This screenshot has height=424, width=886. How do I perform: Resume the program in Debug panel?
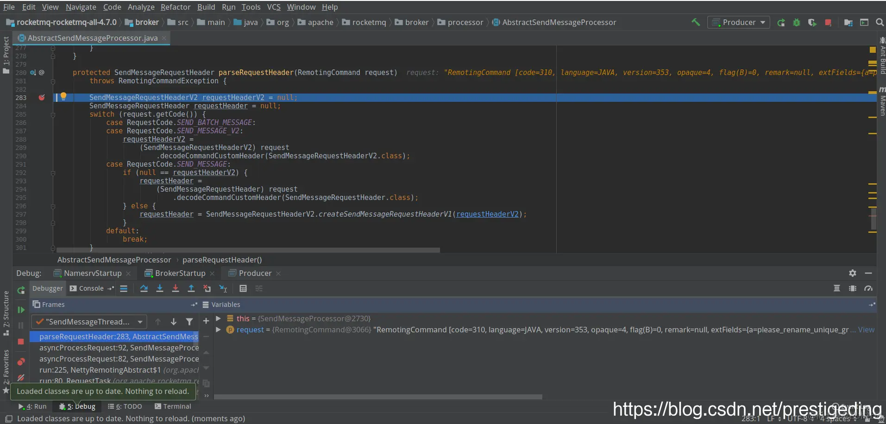21,310
